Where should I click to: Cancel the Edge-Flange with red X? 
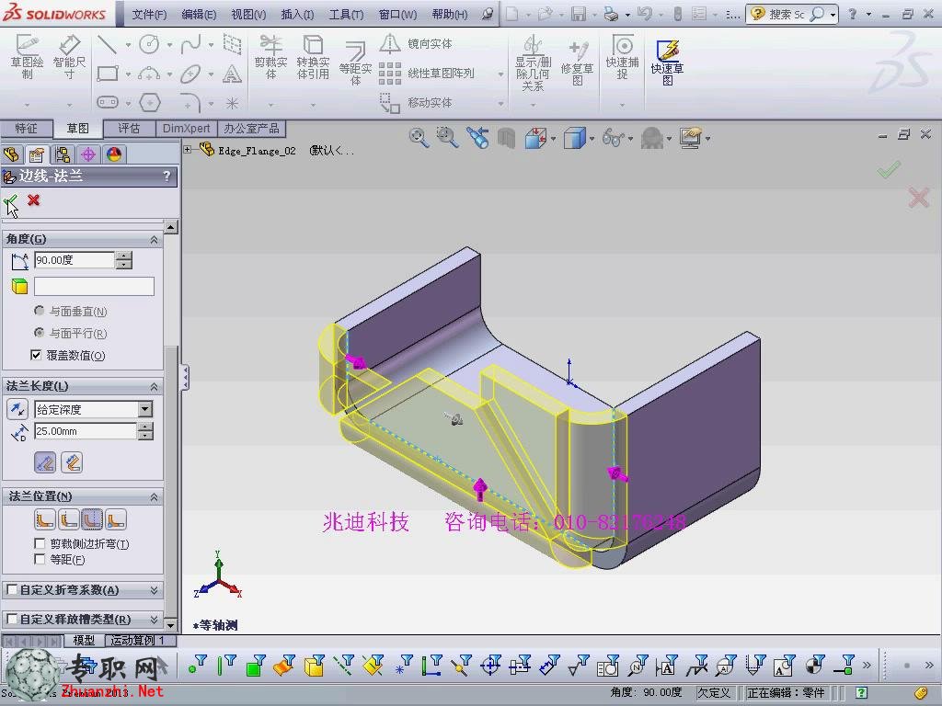click(34, 199)
